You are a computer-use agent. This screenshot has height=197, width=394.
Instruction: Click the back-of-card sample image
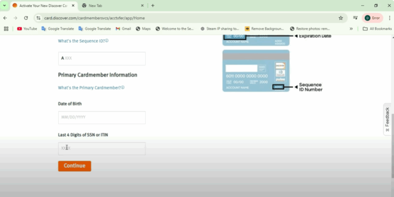[256, 71]
